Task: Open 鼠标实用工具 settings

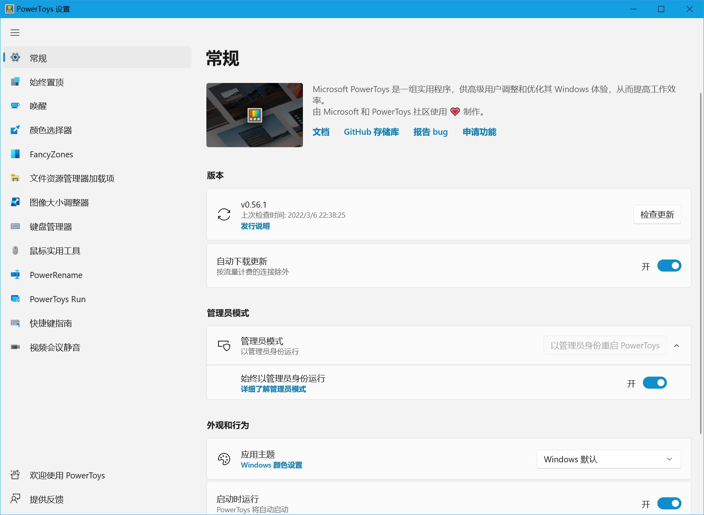Action: click(97, 251)
